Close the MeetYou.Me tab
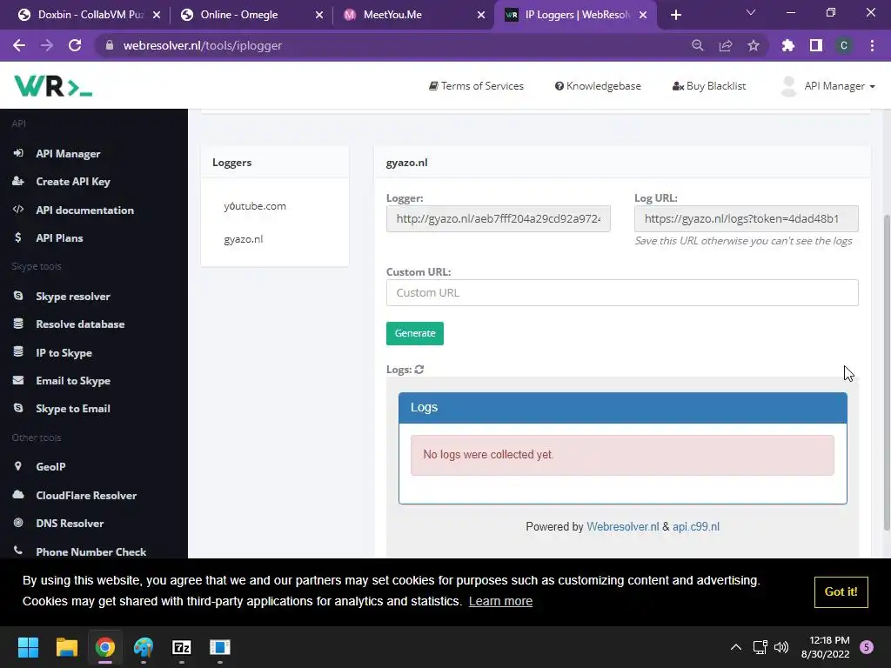The image size is (891, 668). tap(481, 15)
